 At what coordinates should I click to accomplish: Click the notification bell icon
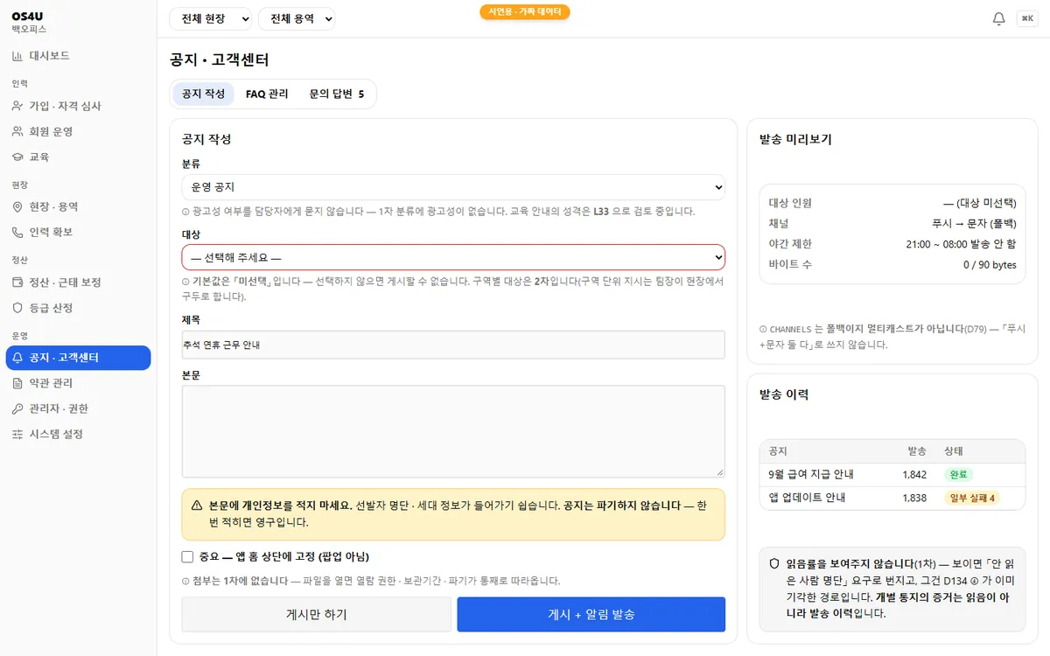point(998,18)
